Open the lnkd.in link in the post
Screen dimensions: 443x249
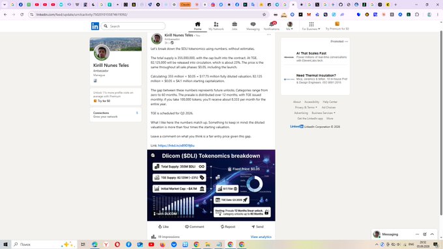coord(177,146)
